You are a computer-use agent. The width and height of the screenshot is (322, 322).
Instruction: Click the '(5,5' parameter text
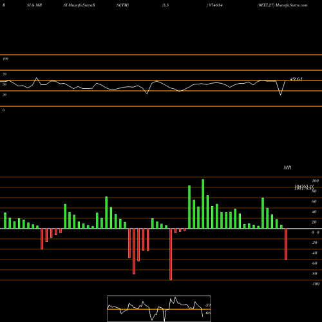coord(166,5)
